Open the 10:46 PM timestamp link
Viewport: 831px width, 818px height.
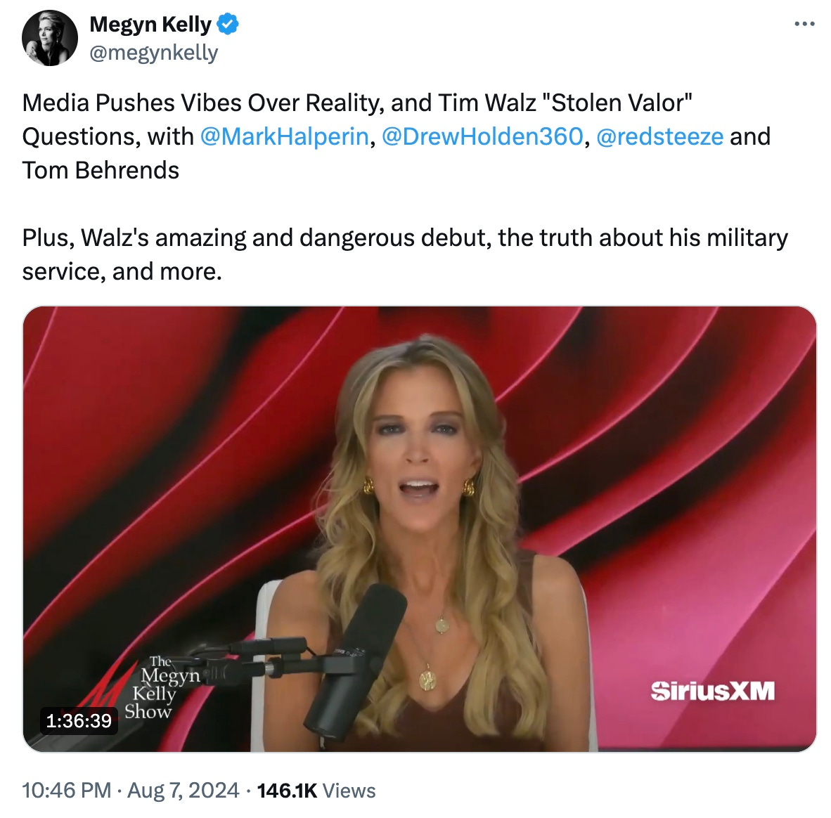coord(67,791)
